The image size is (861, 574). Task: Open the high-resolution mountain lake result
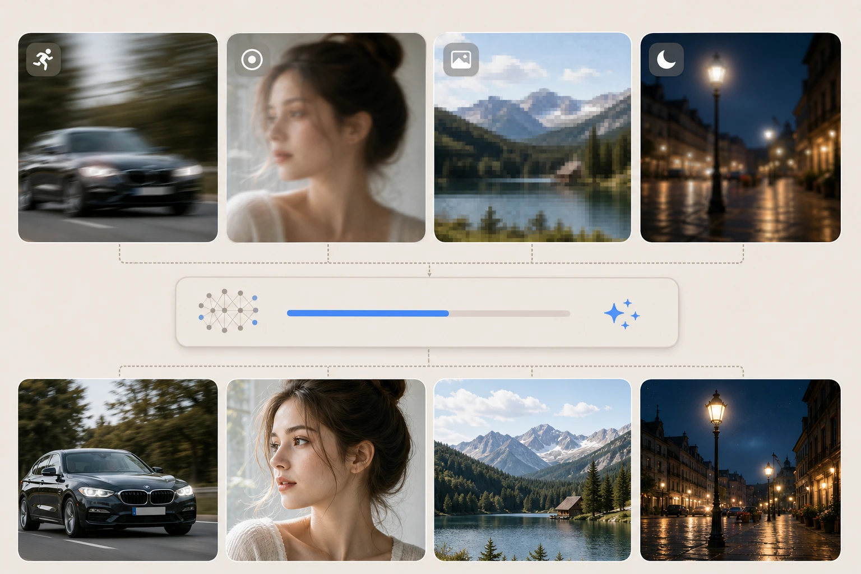533,470
